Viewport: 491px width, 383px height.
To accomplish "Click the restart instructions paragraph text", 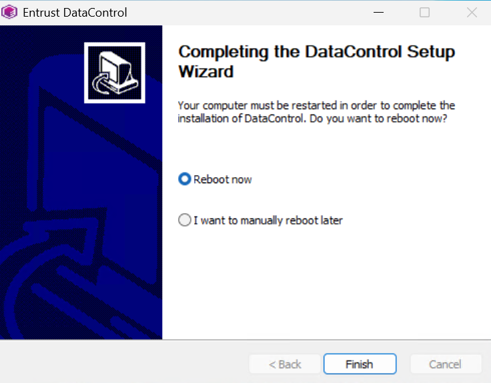I will click(x=316, y=112).
